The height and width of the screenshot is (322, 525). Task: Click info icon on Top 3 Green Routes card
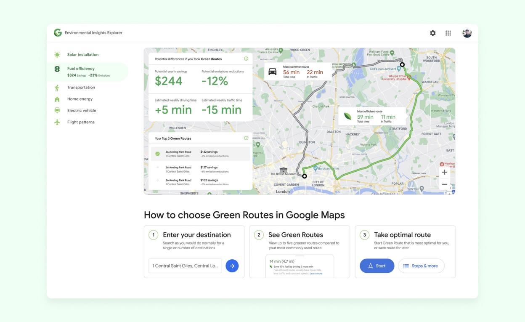246,138
